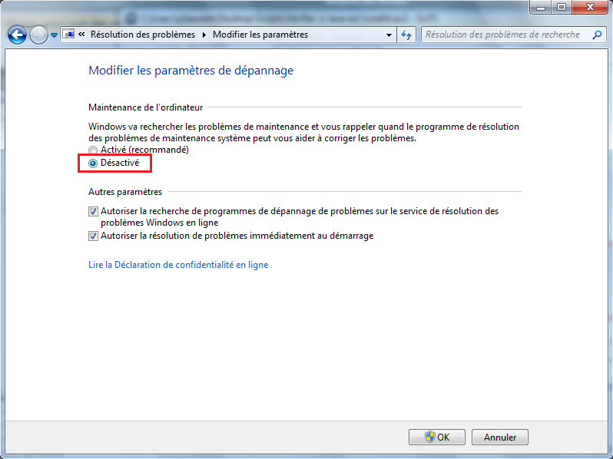Open Lire la Déclaration de confidentialité en ligne
This screenshot has width=613, height=459.
coord(178,265)
